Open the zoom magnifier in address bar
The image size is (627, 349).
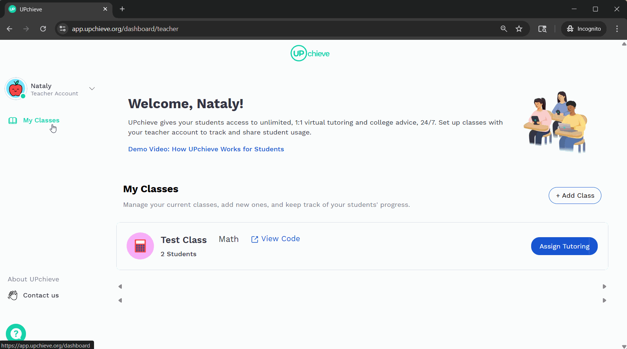pyautogui.click(x=504, y=29)
